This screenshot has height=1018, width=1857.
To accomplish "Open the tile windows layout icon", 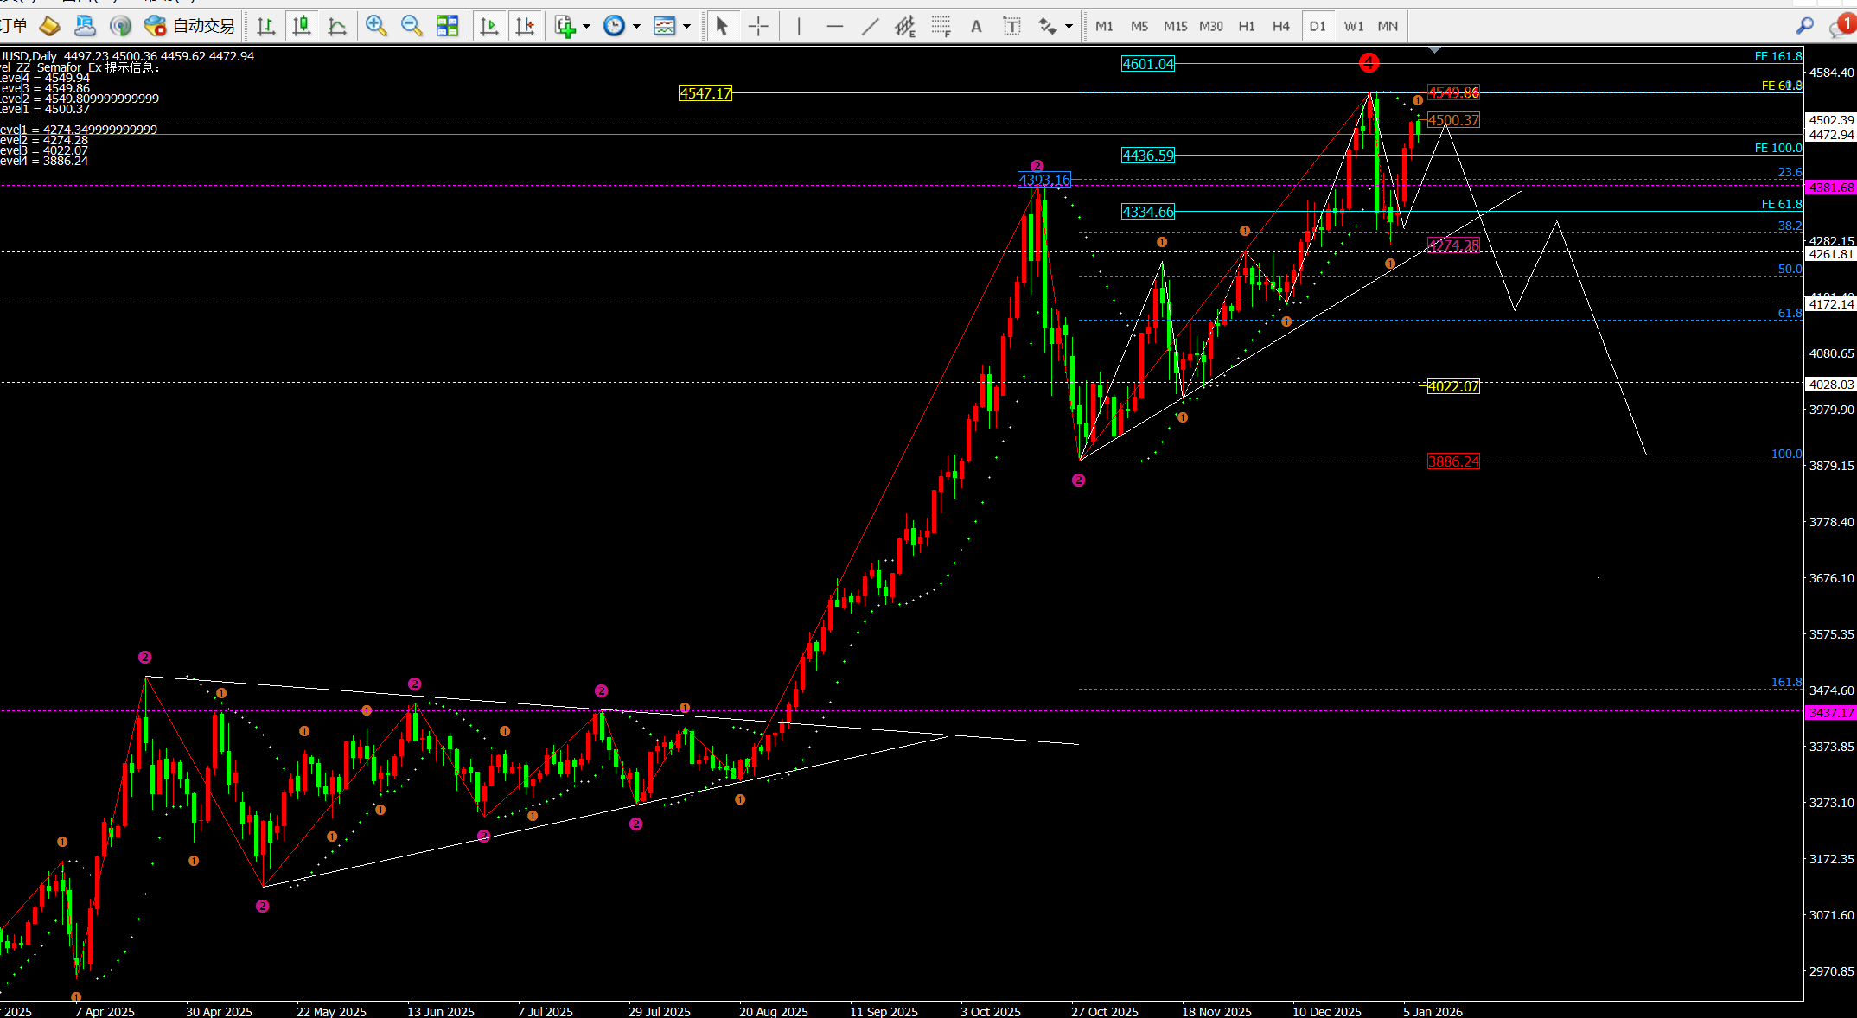I will coord(447,26).
